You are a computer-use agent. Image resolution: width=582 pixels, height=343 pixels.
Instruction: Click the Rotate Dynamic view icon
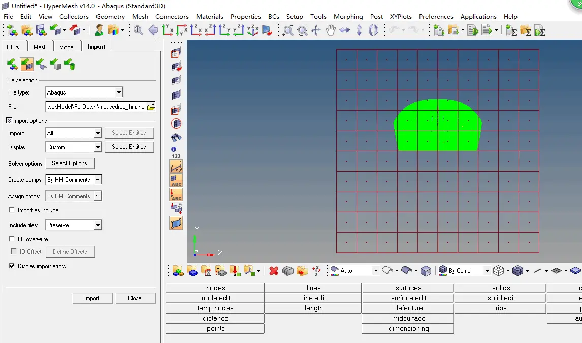coord(373,30)
